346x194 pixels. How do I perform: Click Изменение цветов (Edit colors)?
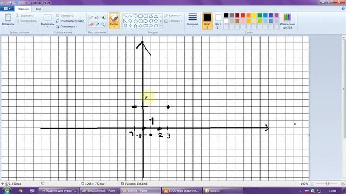click(x=287, y=21)
